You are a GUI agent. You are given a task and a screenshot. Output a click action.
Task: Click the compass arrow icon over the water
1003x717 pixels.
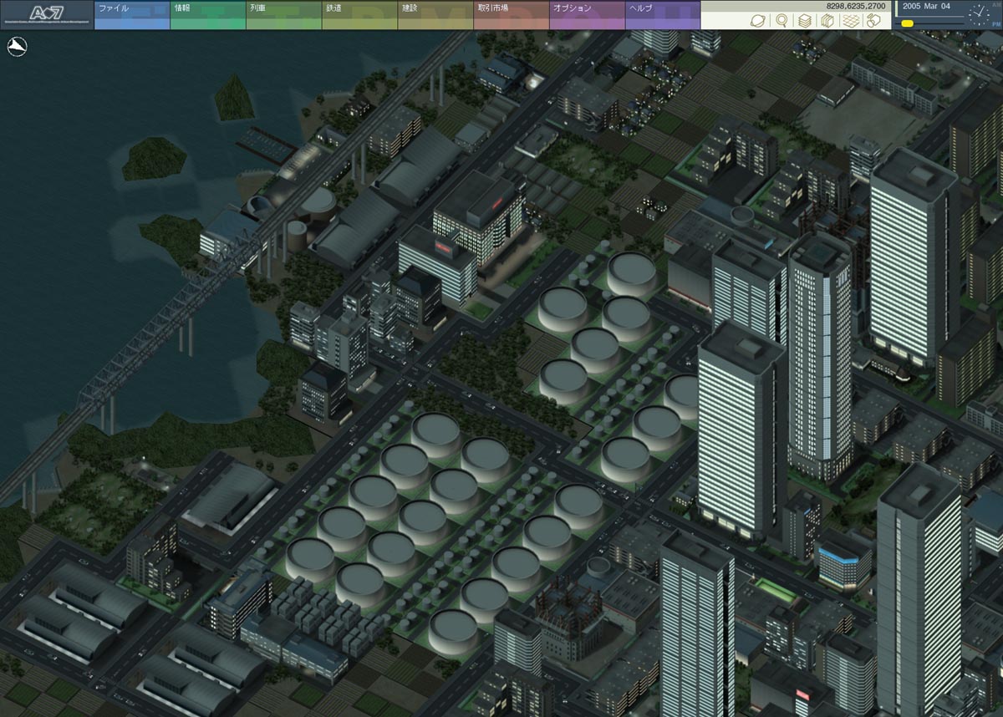[x=16, y=48]
